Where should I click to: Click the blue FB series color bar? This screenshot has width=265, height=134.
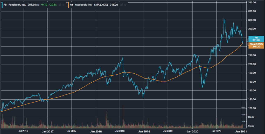click(1, 5)
